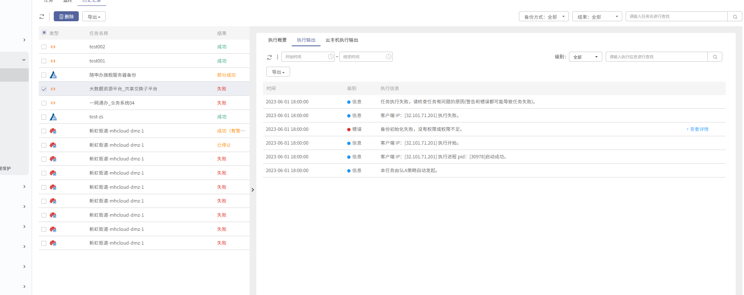Click the 删除 delete button
The height and width of the screenshot is (295, 744).
tap(66, 17)
